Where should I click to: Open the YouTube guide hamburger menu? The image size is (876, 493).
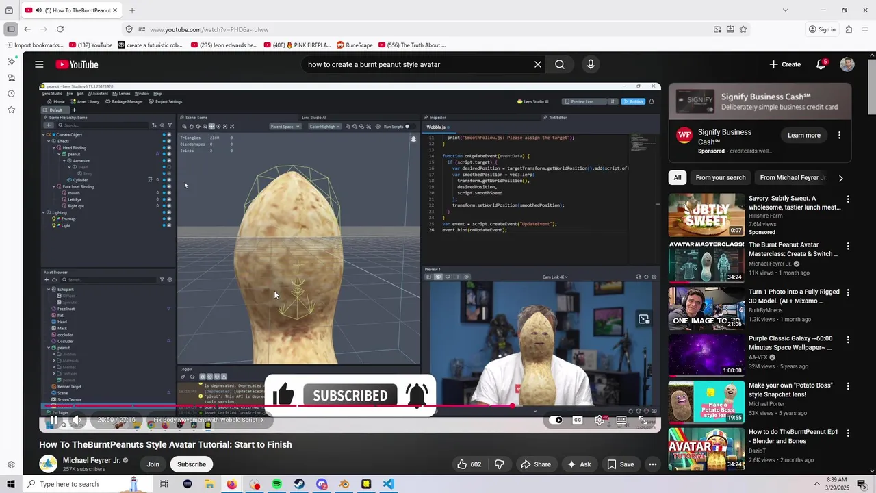coord(39,64)
